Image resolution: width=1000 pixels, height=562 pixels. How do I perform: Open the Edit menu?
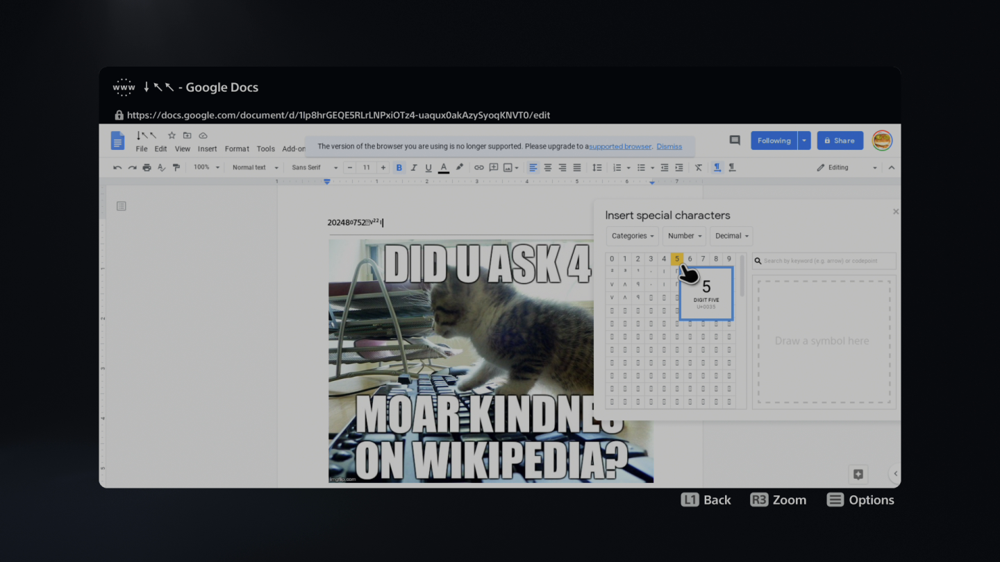point(160,148)
